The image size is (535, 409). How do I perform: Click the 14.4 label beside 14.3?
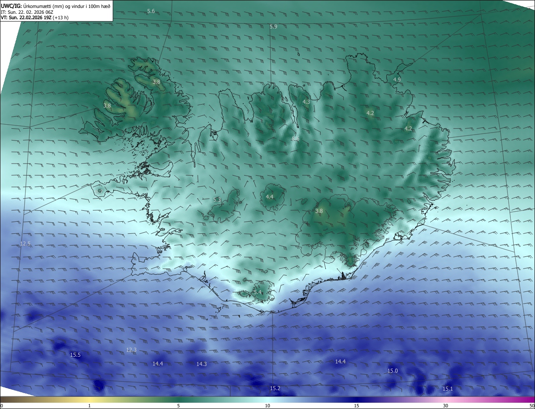pos(158,364)
